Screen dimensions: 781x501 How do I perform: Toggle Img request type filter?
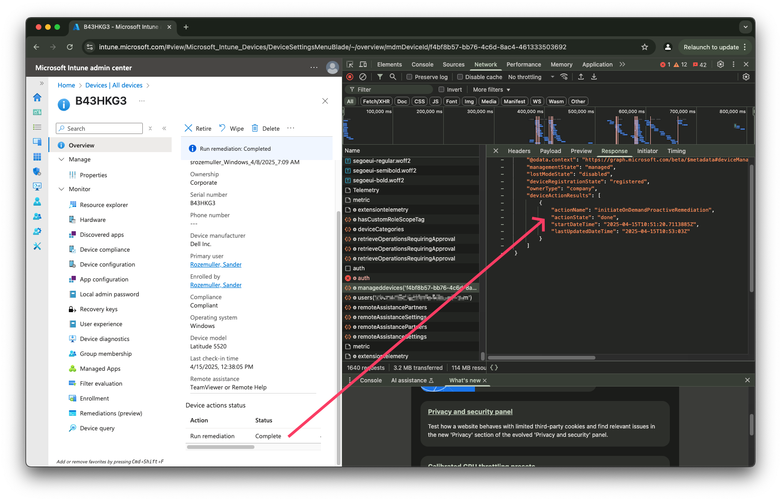click(469, 101)
